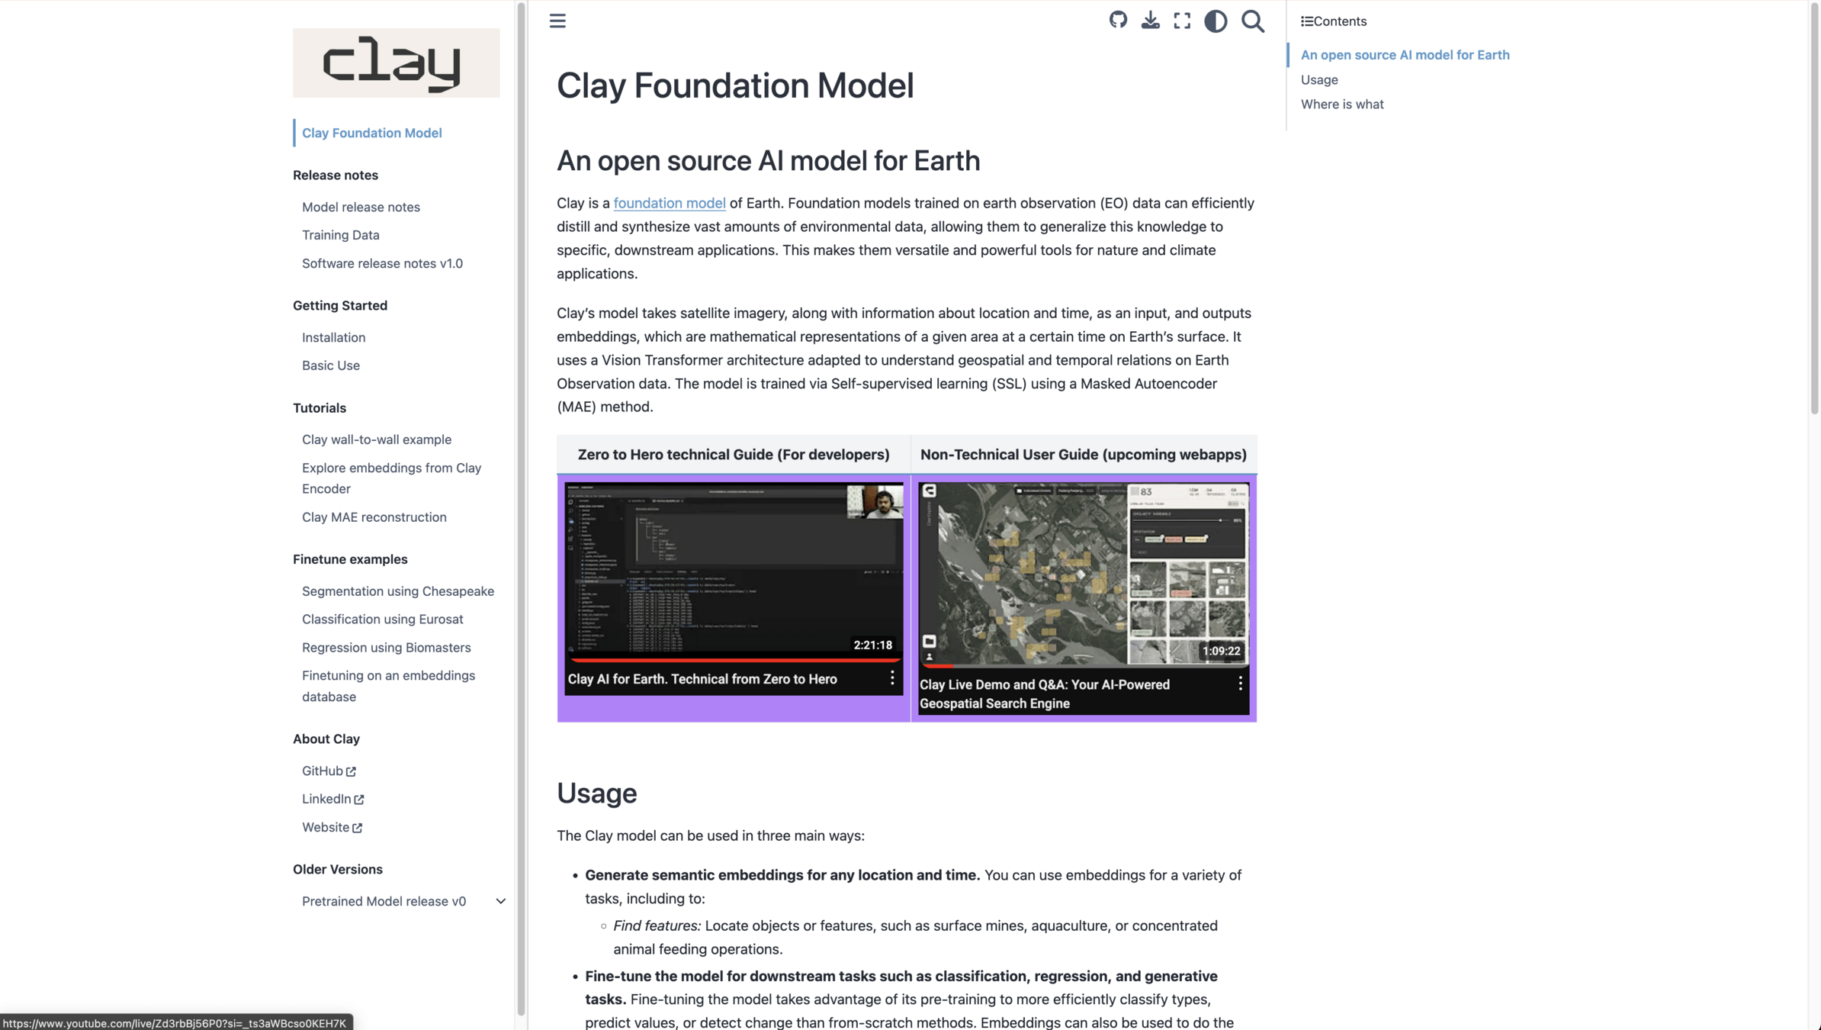Toggle light/dark theme icon
Viewport: 1821px width, 1030px height.
1216,21
